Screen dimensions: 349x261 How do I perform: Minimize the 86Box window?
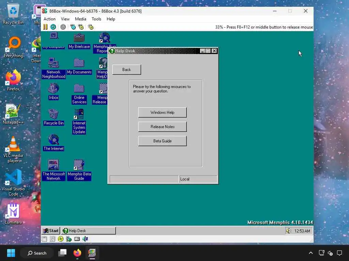tap(275, 11)
